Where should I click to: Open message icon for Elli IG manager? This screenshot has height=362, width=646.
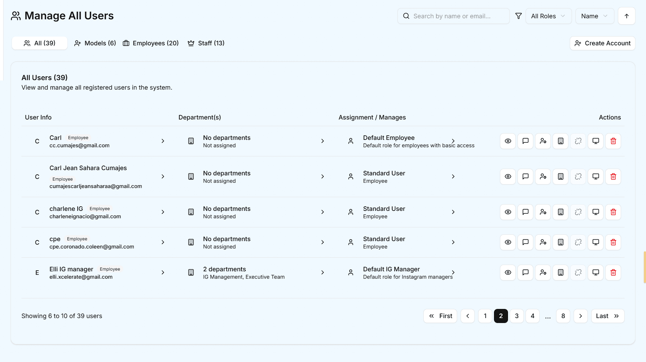click(526, 272)
